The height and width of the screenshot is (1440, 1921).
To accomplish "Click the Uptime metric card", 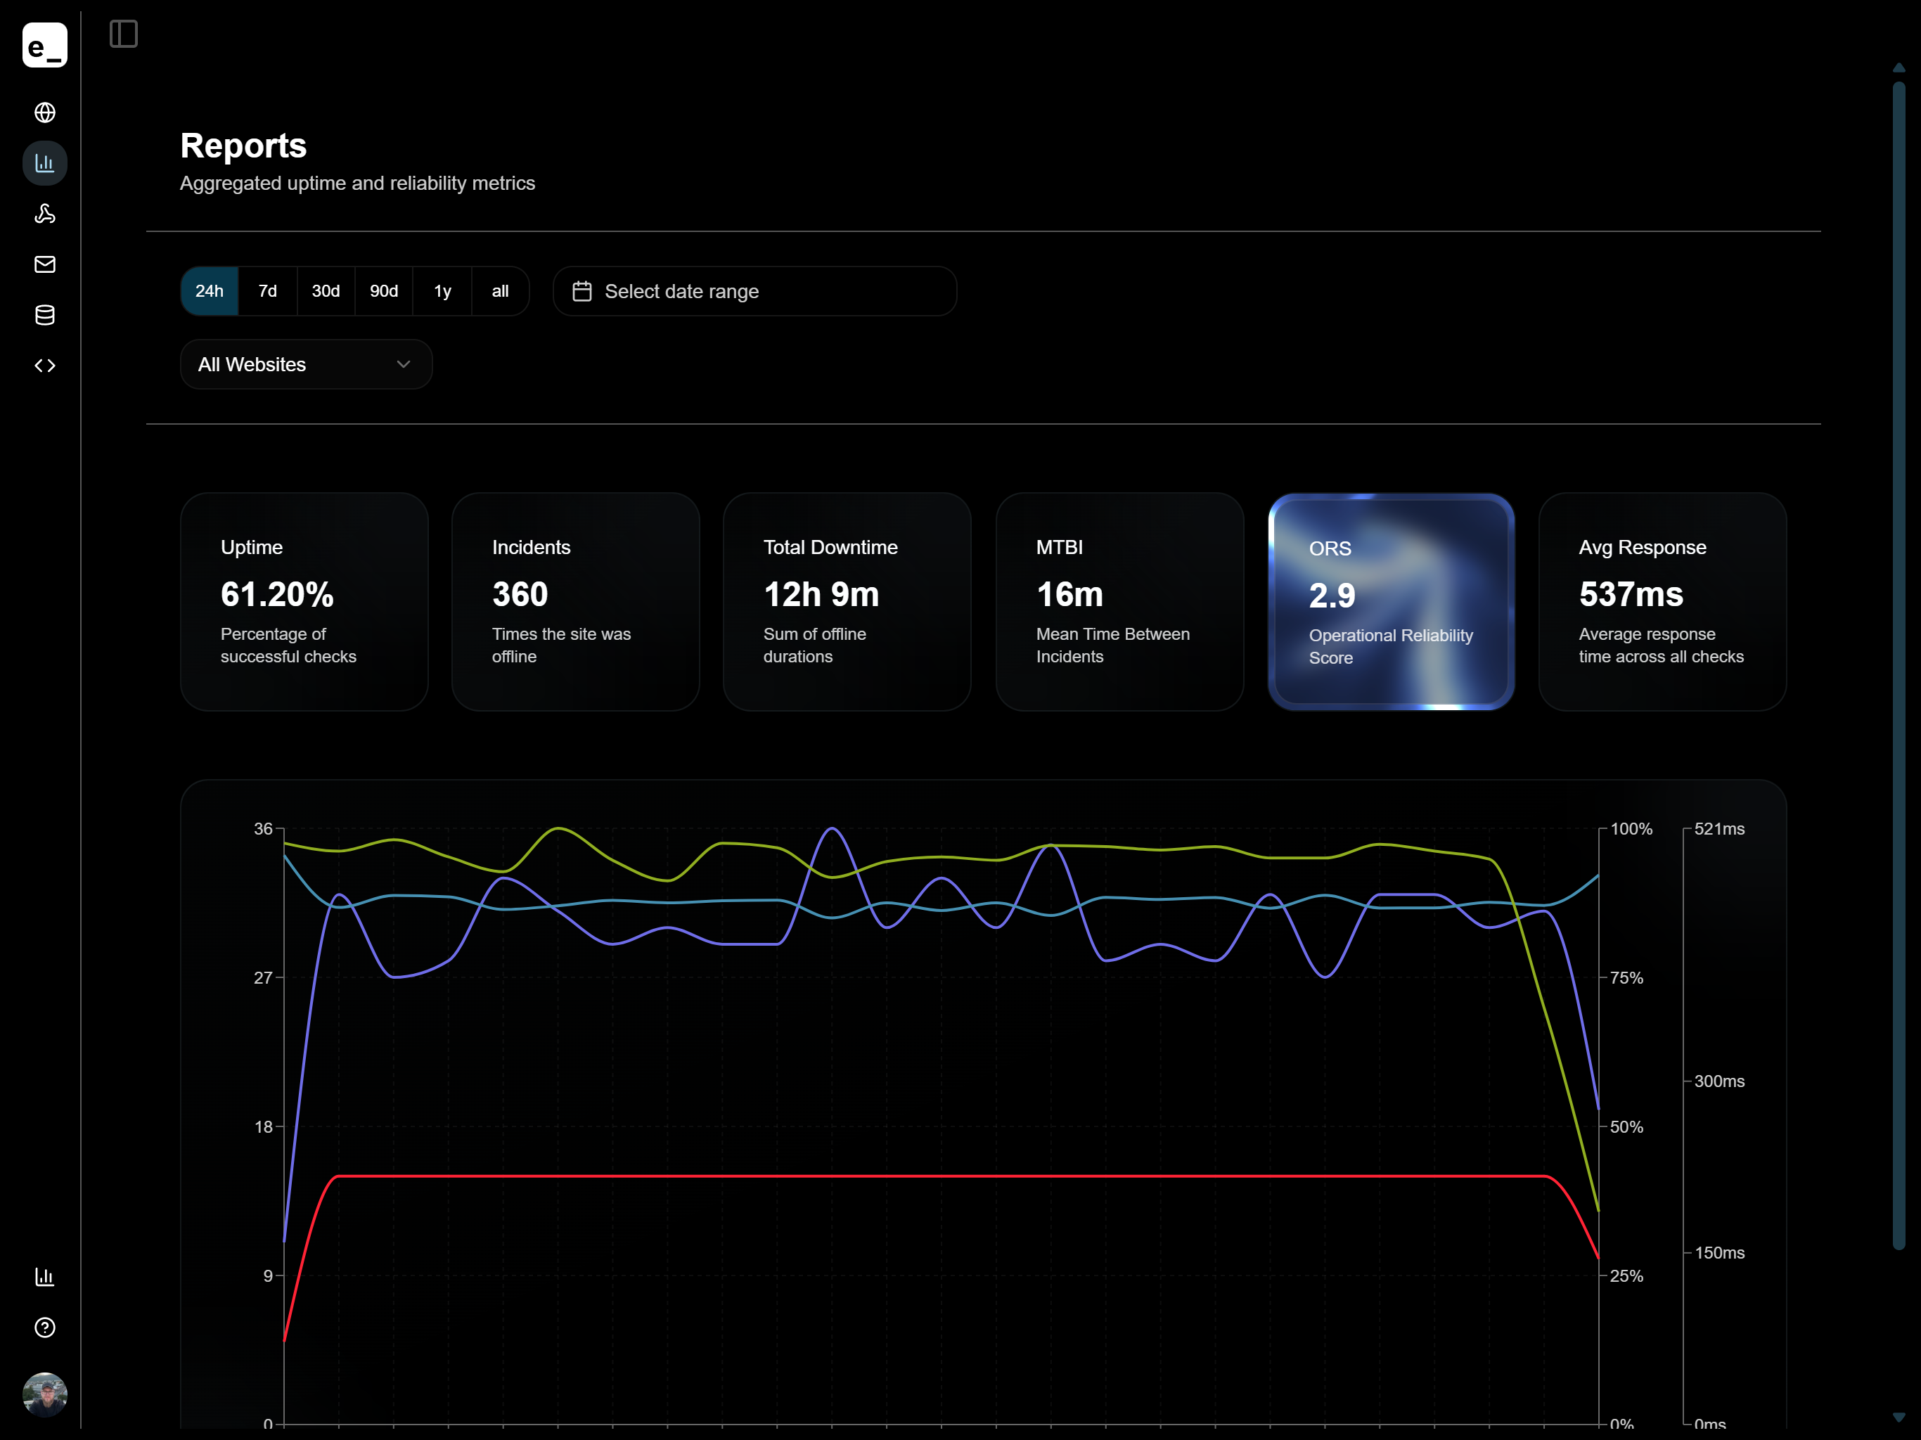I will click(x=304, y=602).
